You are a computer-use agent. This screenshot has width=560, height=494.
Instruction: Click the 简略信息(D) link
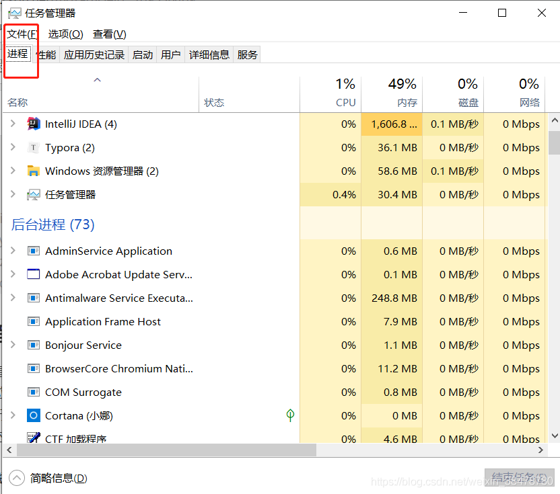pyautogui.click(x=59, y=479)
